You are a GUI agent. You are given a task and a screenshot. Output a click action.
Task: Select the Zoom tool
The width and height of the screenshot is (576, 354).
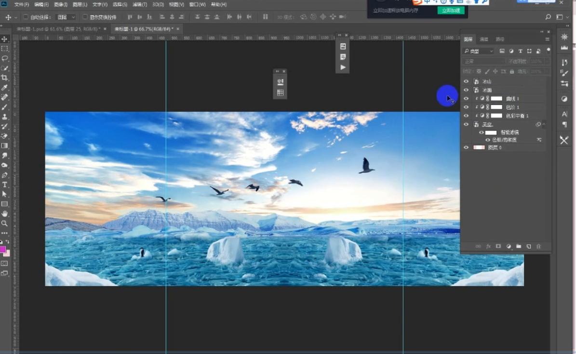(x=5, y=223)
